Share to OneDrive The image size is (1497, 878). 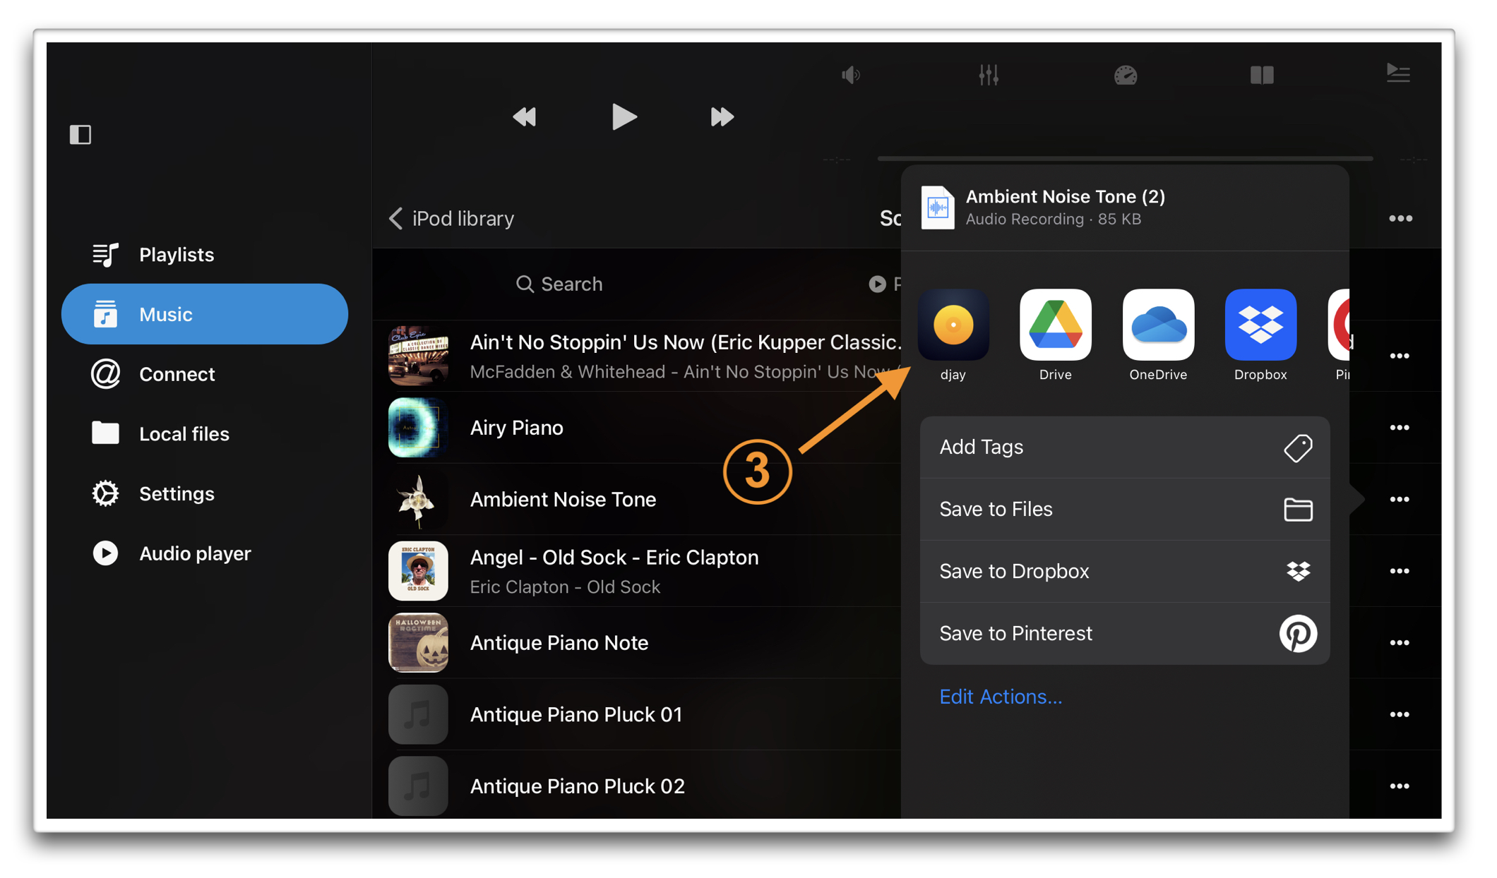coord(1158,335)
